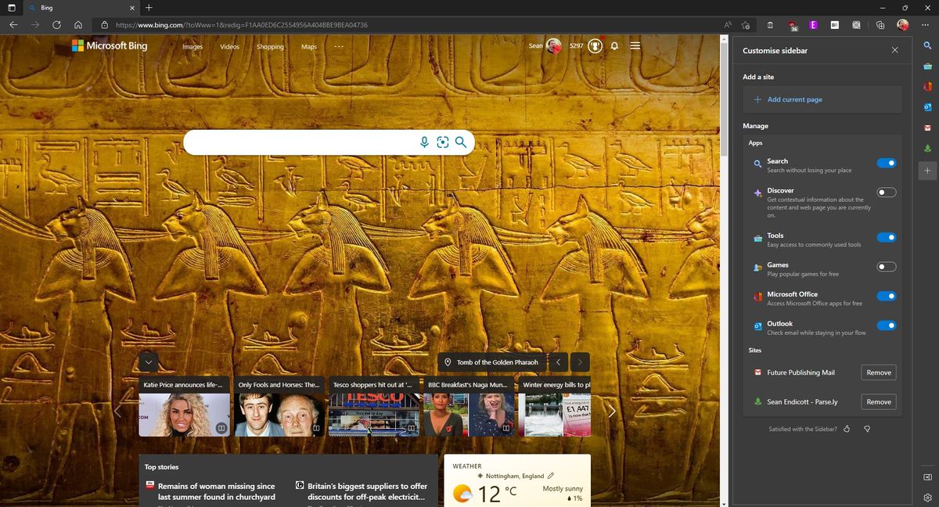Screen dimensions: 939x507
Task: Click the Bing search magnifier icon
Action: click(x=461, y=142)
